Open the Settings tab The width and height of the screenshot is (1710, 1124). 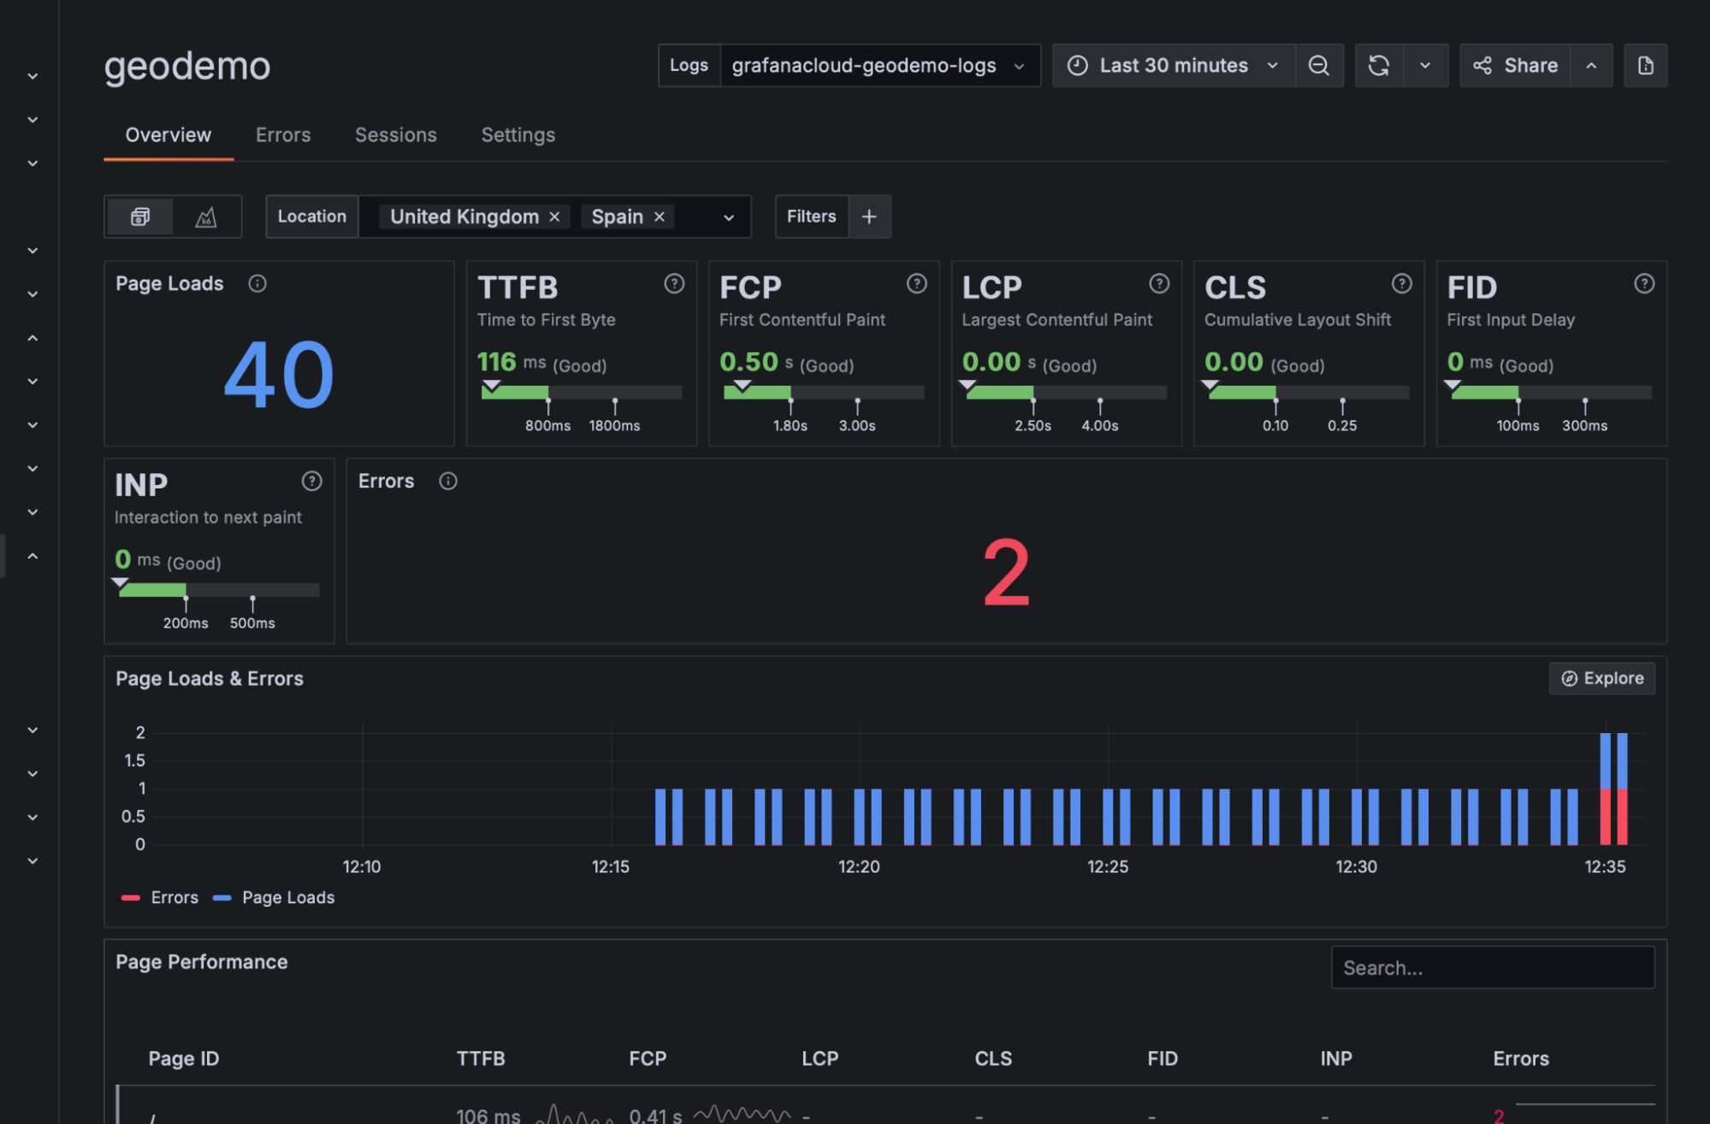tap(518, 134)
